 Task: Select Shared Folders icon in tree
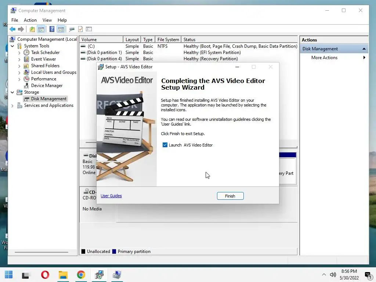[x=26, y=66]
